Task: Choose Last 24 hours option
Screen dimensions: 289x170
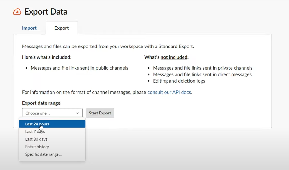Action: coord(52,124)
